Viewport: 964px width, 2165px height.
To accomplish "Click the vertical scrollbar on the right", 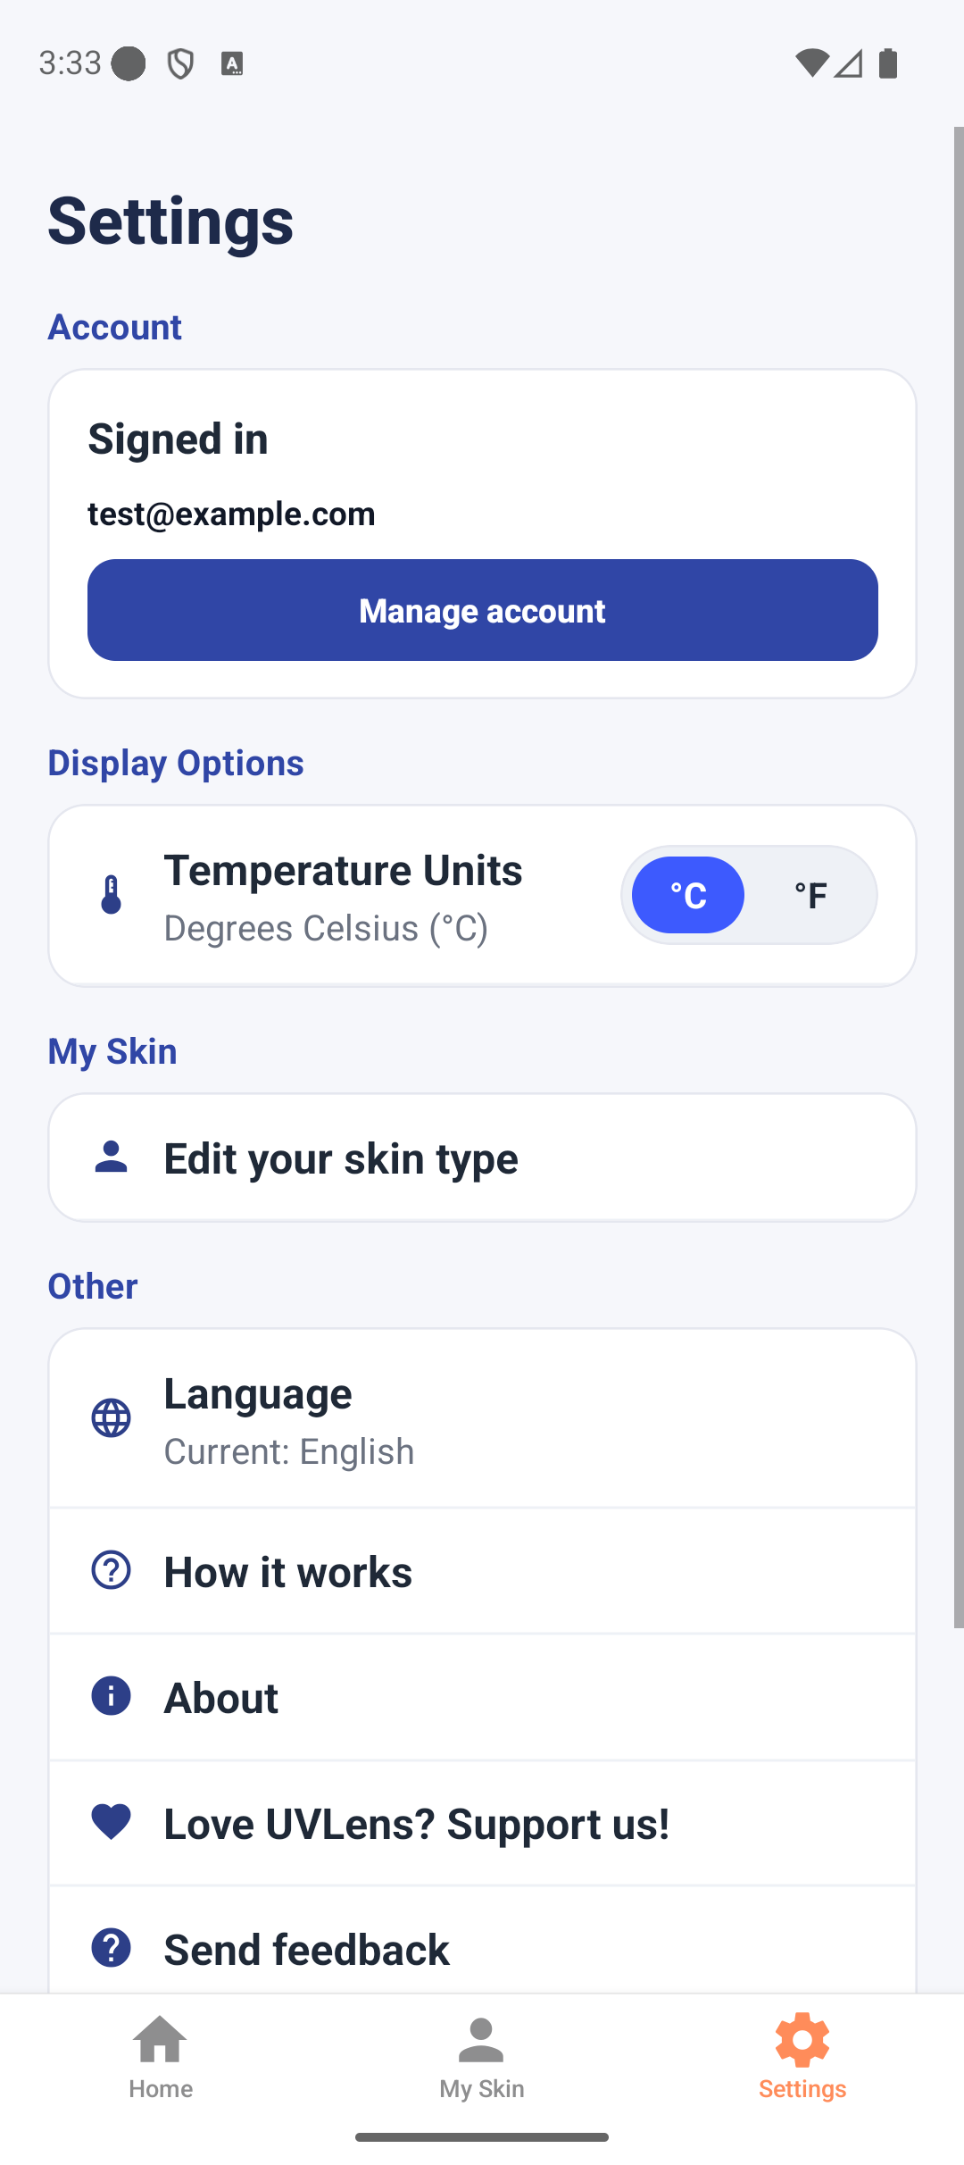I will coord(958,875).
